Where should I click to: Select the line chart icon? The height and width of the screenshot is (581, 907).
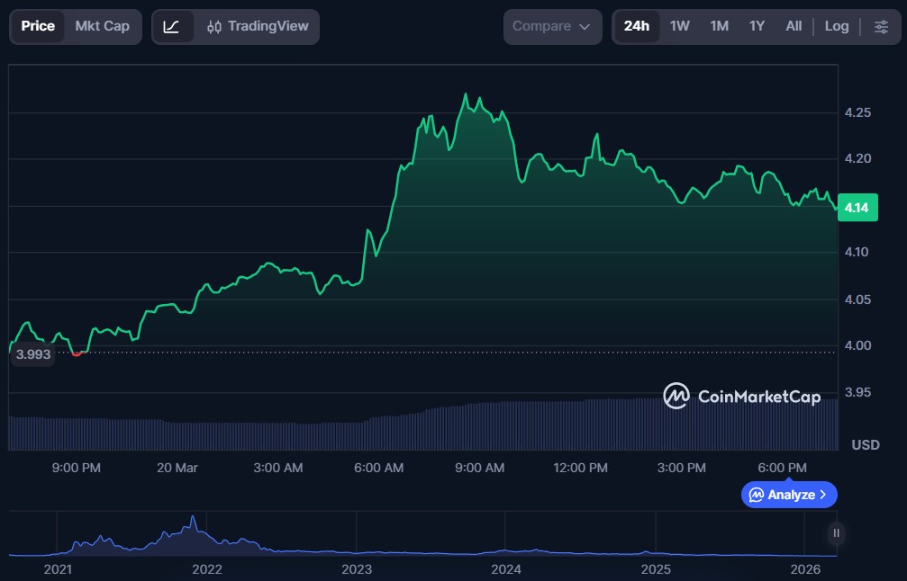(x=172, y=26)
